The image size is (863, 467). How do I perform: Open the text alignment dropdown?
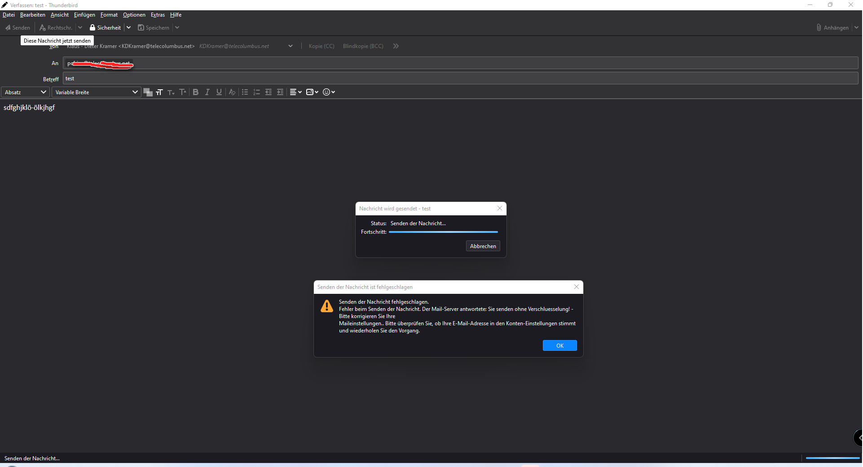295,92
